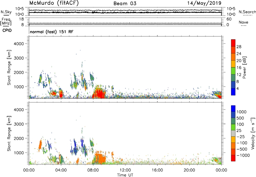
Task: Click the '1000' velocity colorbar label
Action: 242,112
